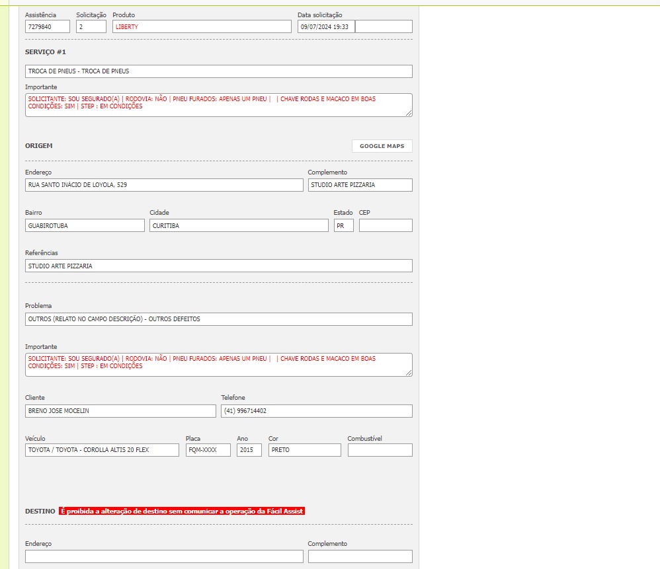
Task: Click the Produto label
Action: (x=124, y=15)
